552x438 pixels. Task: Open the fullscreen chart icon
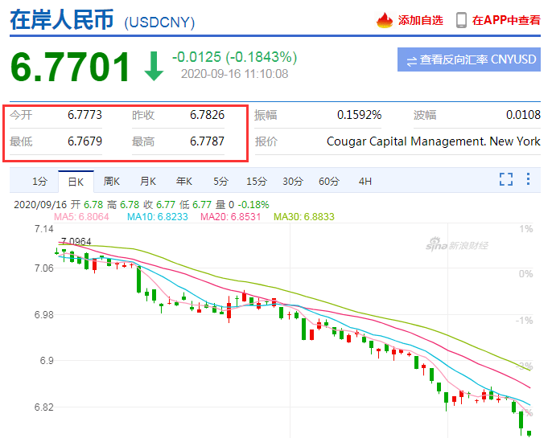pyautogui.click(x=506, y=179)
